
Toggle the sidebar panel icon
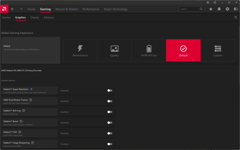click(x=236, y=9)
